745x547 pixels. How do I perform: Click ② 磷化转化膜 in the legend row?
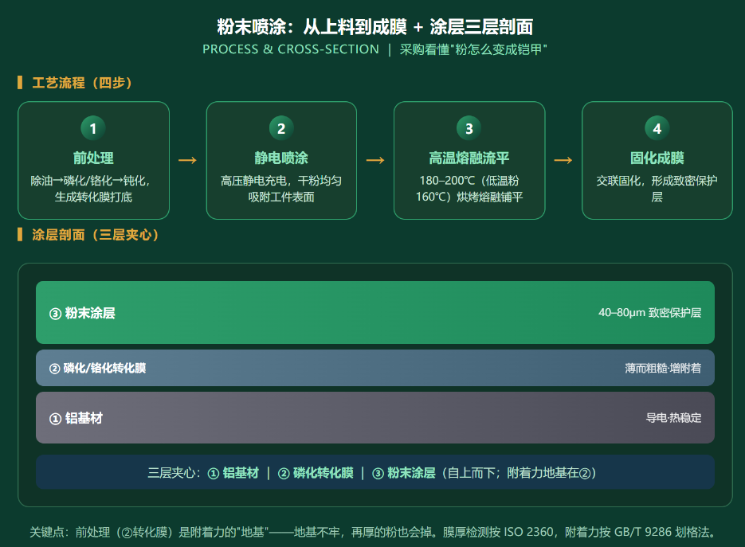click(316, 473)
